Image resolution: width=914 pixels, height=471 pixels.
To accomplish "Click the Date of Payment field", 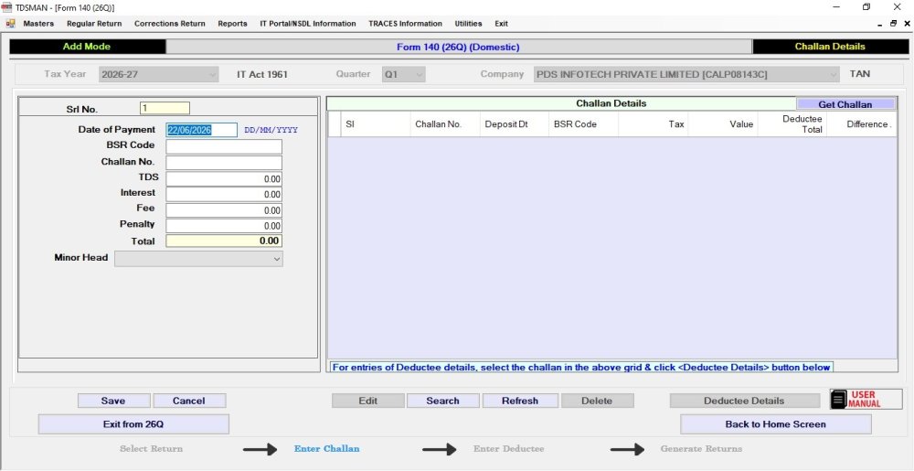I will [202, 130].
